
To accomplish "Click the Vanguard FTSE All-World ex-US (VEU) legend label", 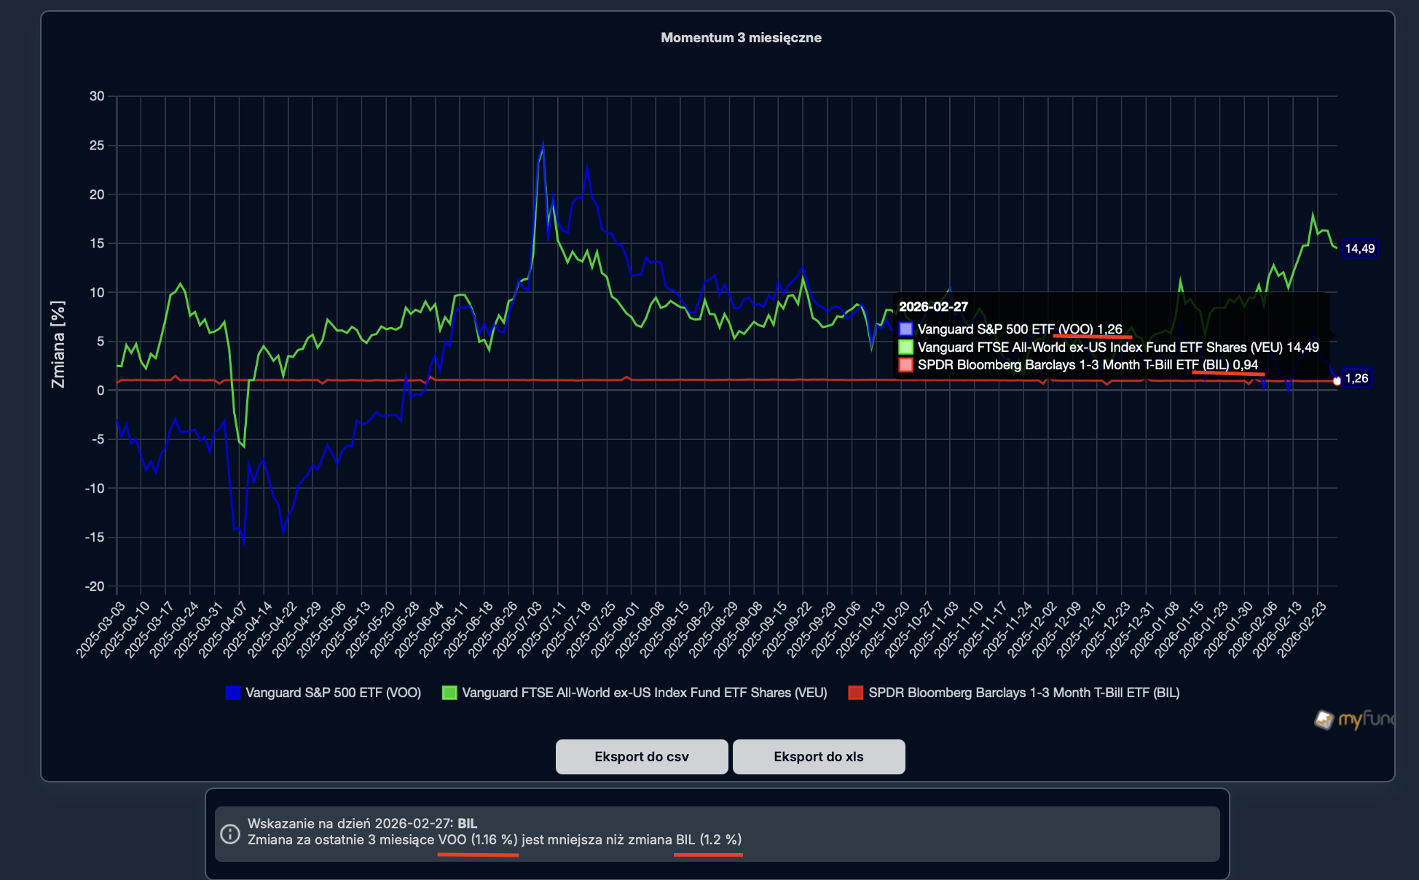I will point(644,693).
